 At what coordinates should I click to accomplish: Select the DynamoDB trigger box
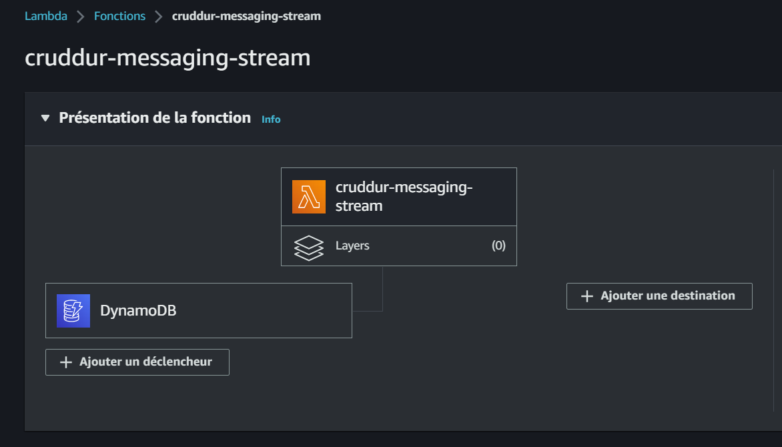(x=198, y=311)
